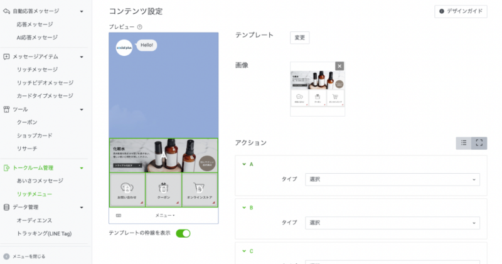The height and width of the screenshot is (264, 502).
Task: Click the トライアルを試す banner button in preview
Action: (127, 166)
